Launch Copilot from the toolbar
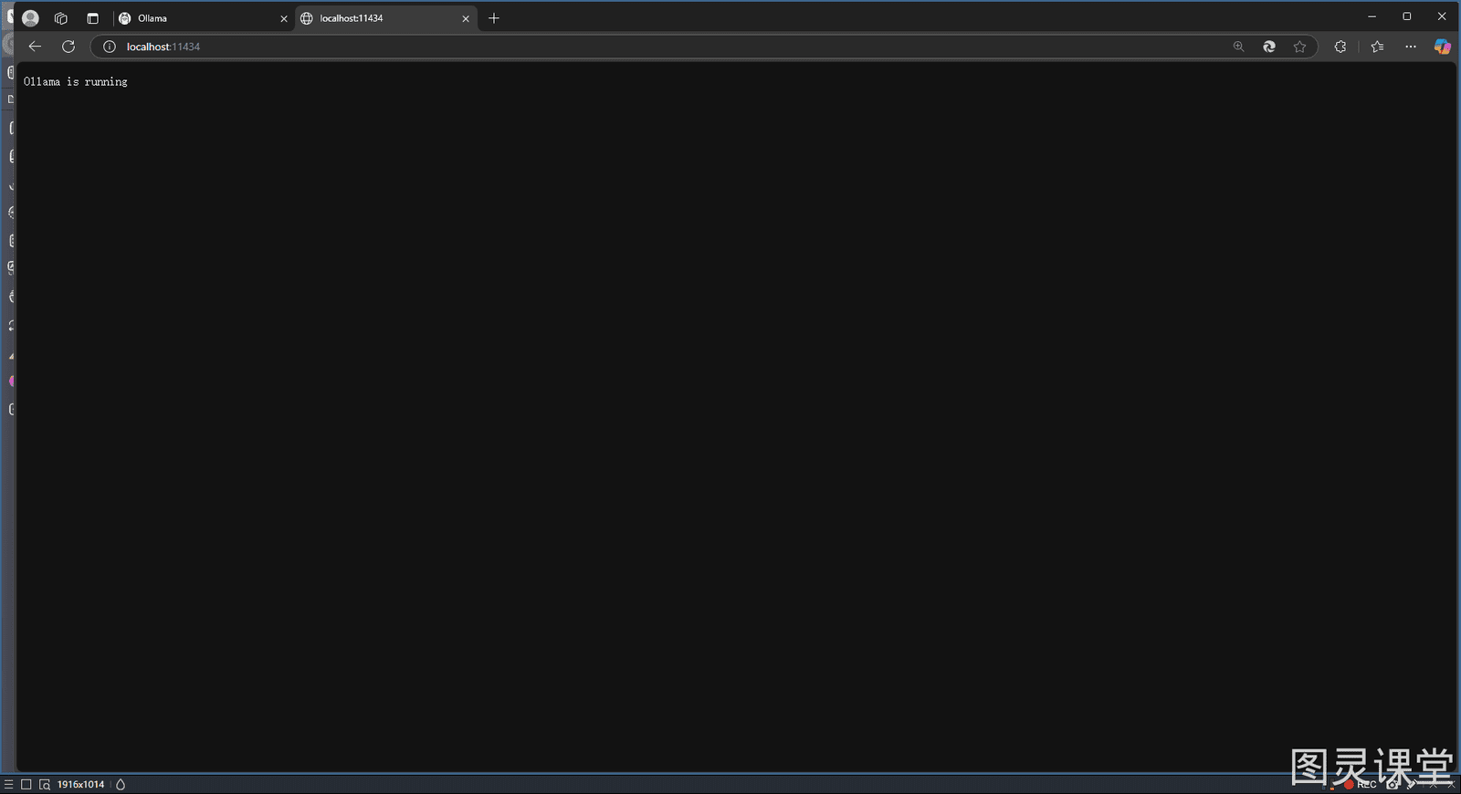The image size is (1461, 794). click(x=1443, y=47)
